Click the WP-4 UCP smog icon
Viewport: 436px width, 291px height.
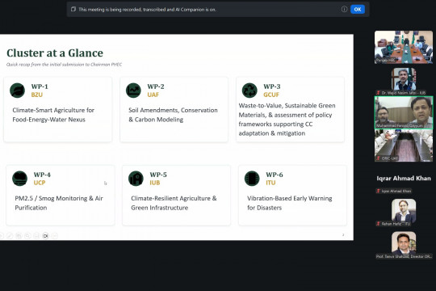pyautogui.click(x=19, y=179)
